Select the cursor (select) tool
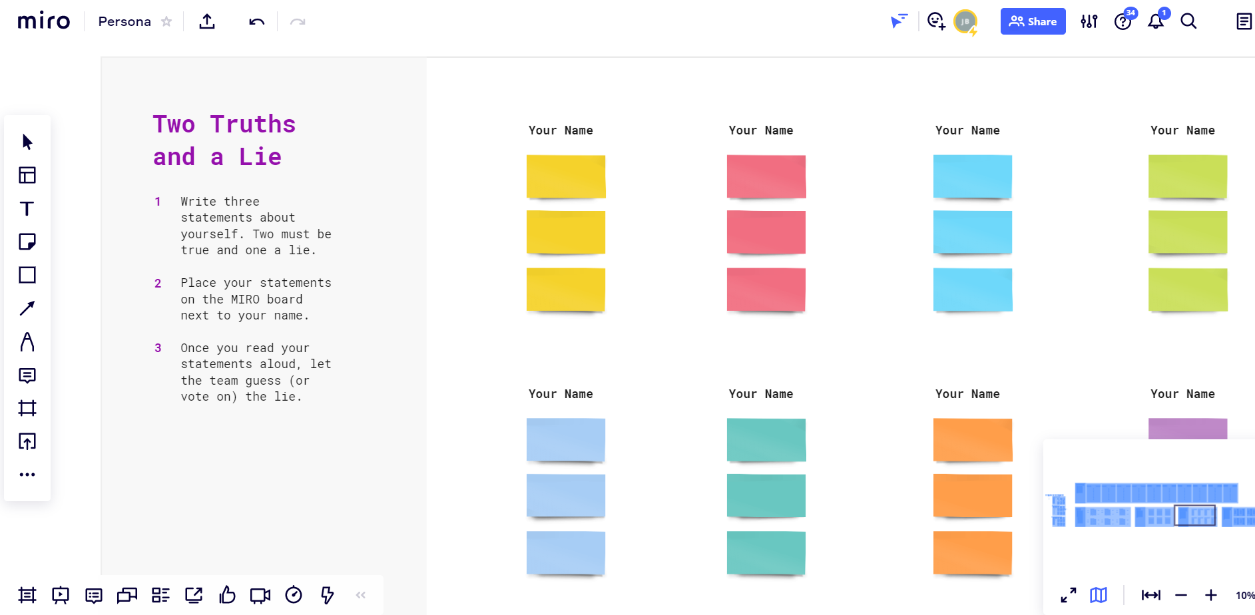Image resolution: width=1255 pixels, height=615 pixels. [x=27, y=142]
